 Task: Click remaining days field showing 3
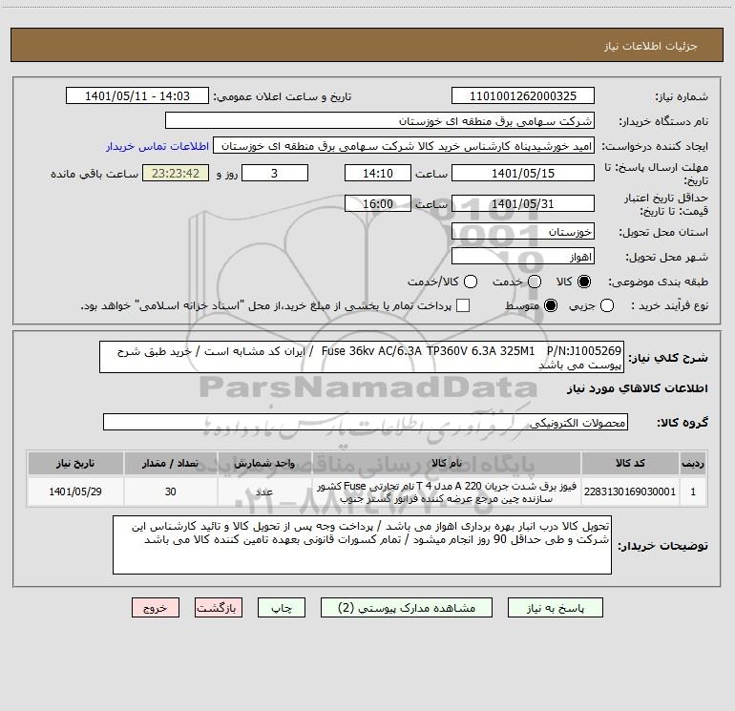coord(275,173)
